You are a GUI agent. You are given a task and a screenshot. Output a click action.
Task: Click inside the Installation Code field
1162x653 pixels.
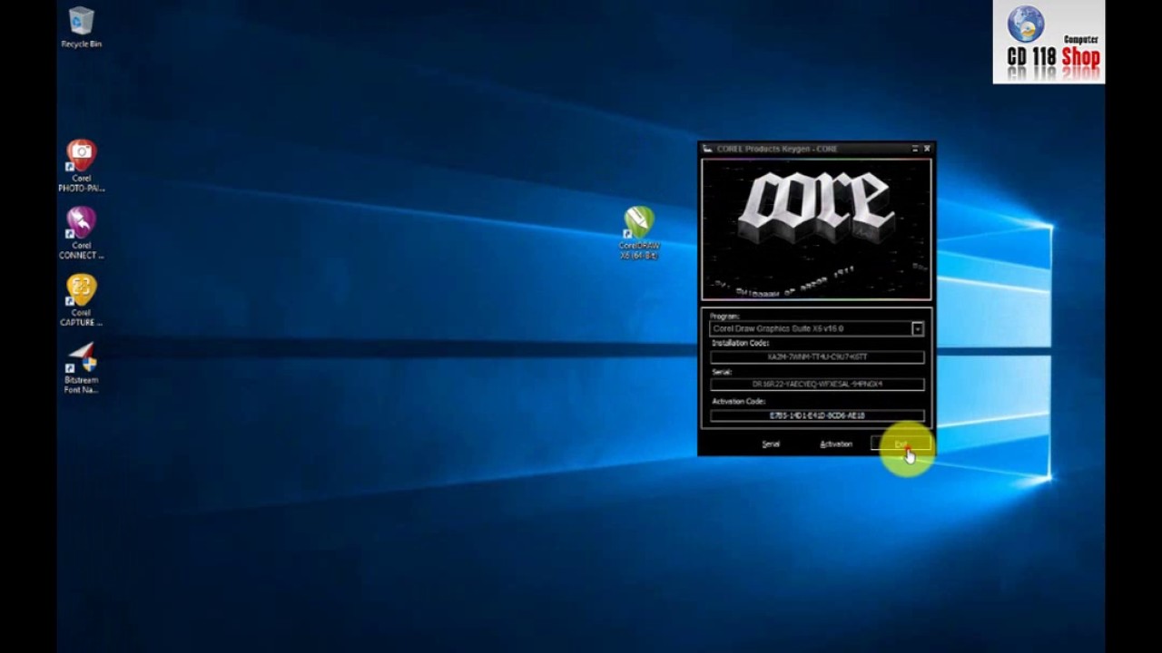click(x=817, y=357)
